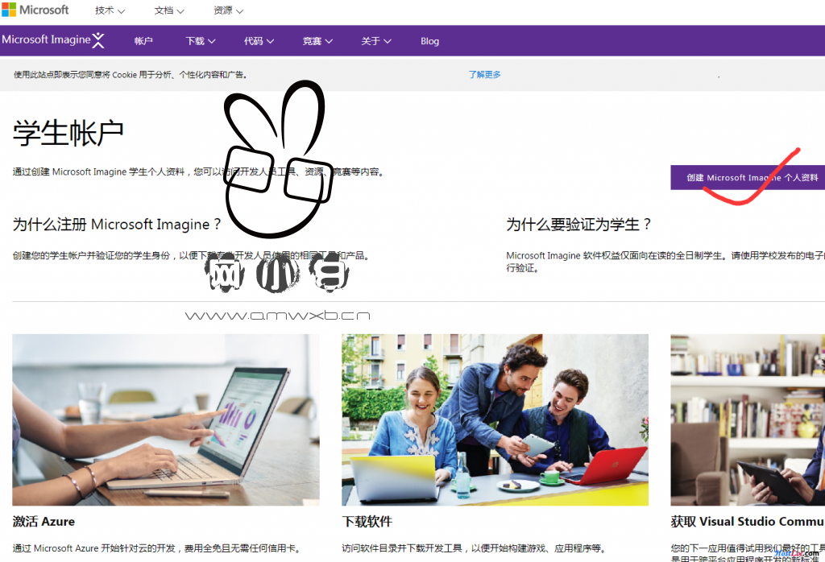
Task: Click the 下载软件 section heading
Action: point(366,521)
